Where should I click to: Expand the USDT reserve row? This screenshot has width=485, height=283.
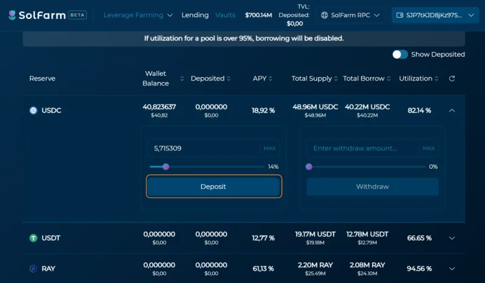(x=452, y=237)
